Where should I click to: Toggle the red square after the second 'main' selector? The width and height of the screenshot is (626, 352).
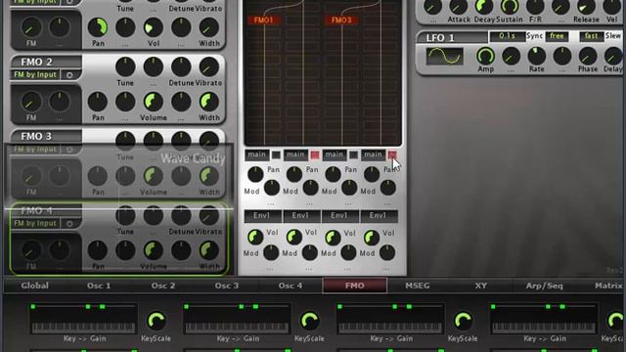click(x=315, y=154)
